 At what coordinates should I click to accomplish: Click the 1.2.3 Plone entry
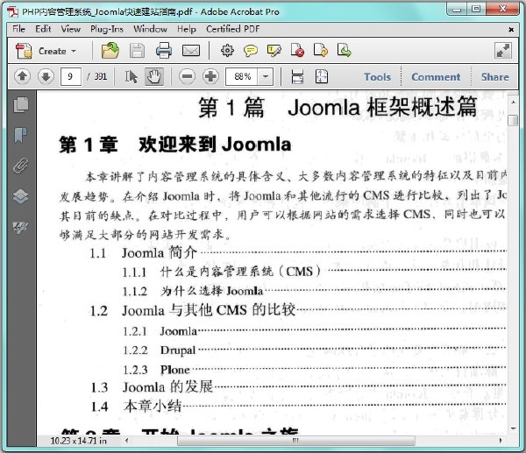314,370
